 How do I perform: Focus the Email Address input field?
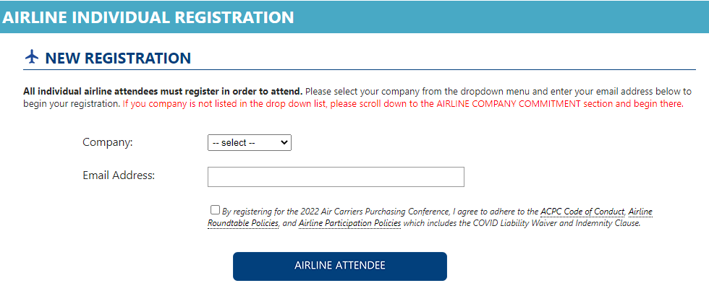coord(336,177)
